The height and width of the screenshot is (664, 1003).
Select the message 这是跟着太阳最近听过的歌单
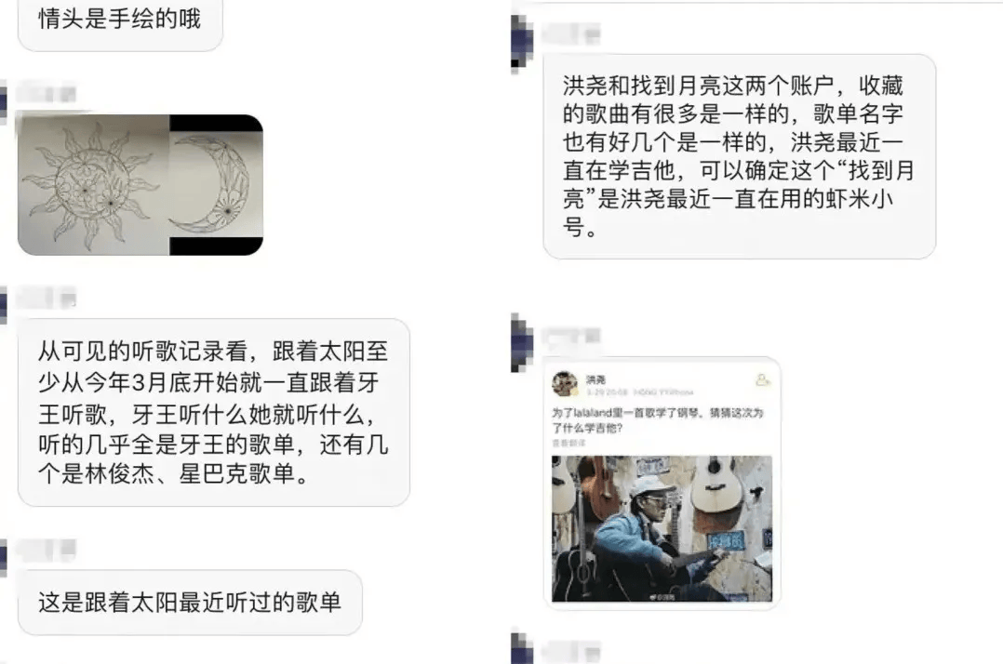pos(190,602)
